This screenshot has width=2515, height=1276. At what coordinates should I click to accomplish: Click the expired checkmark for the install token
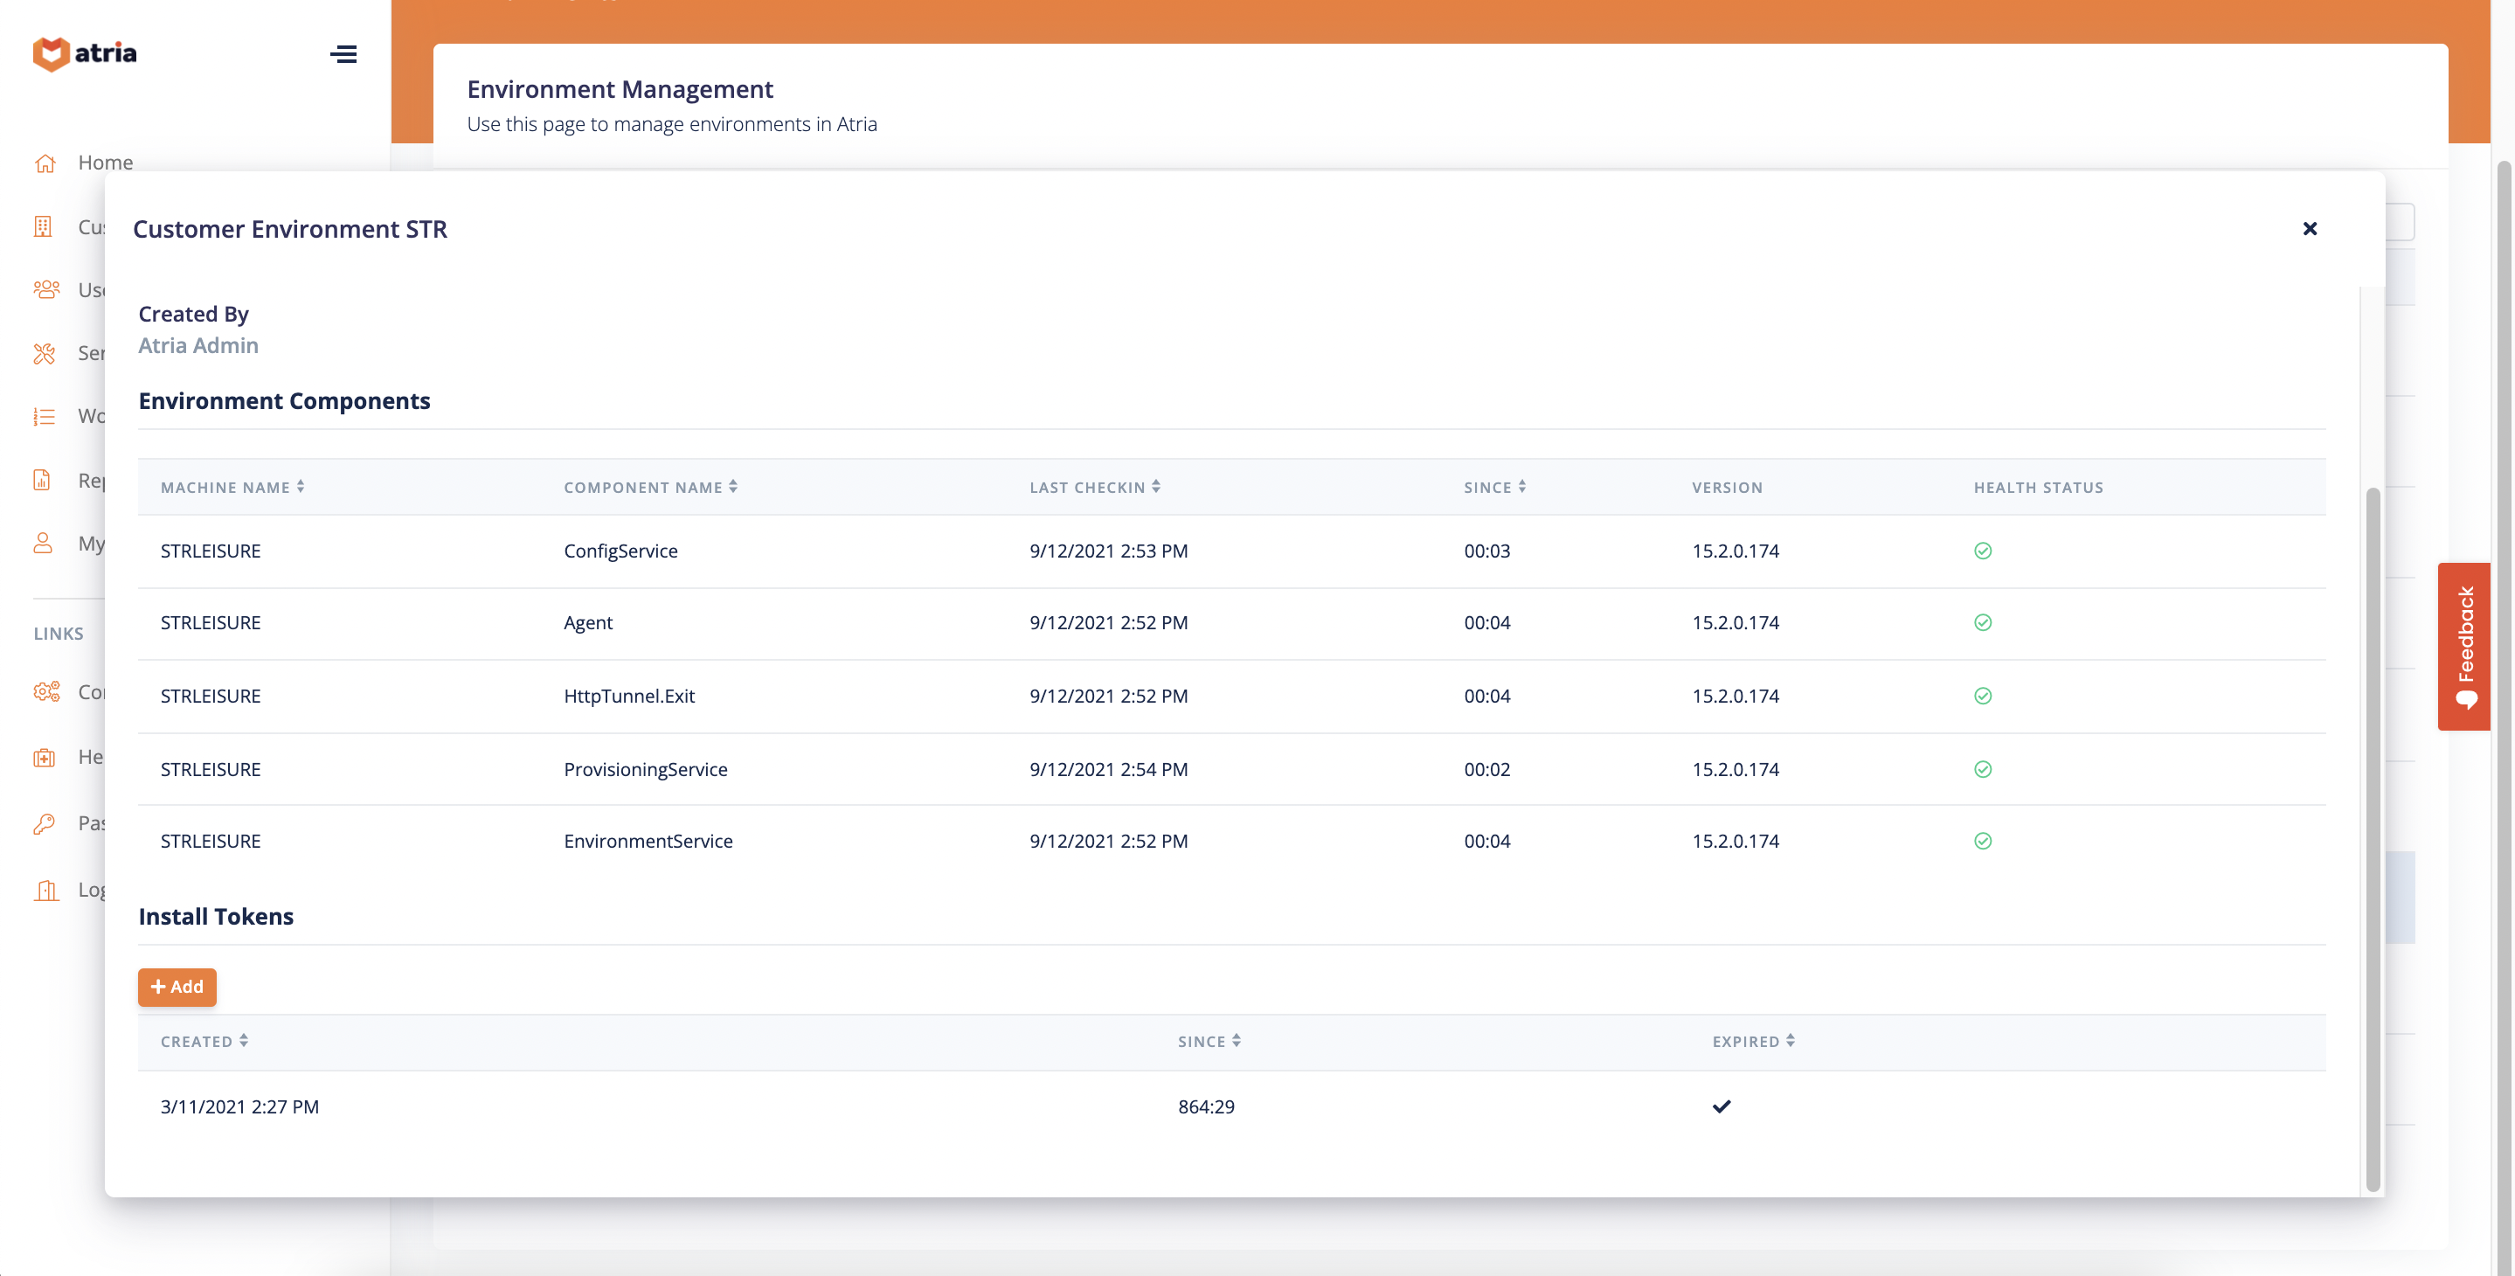coord(1722,1106)
